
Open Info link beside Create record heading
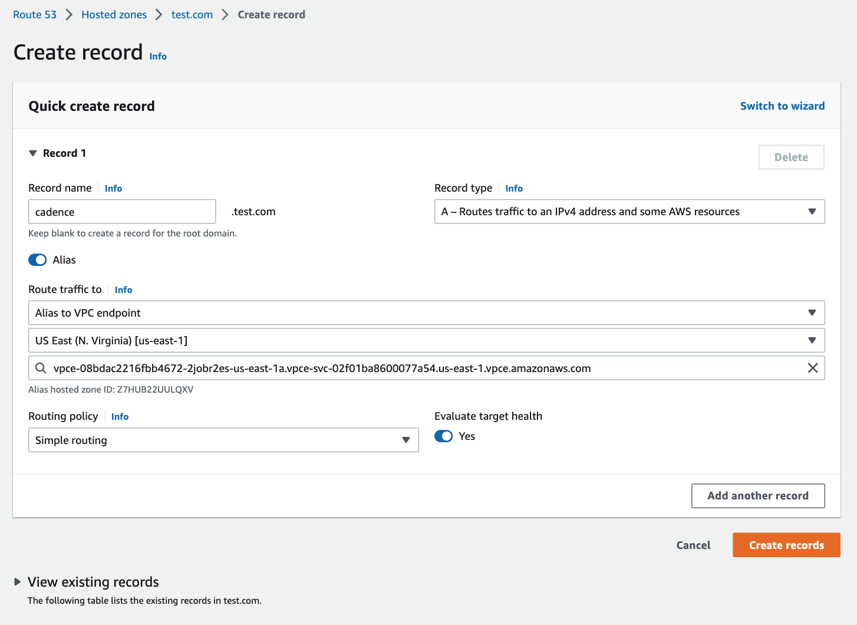tap(158, 57)
